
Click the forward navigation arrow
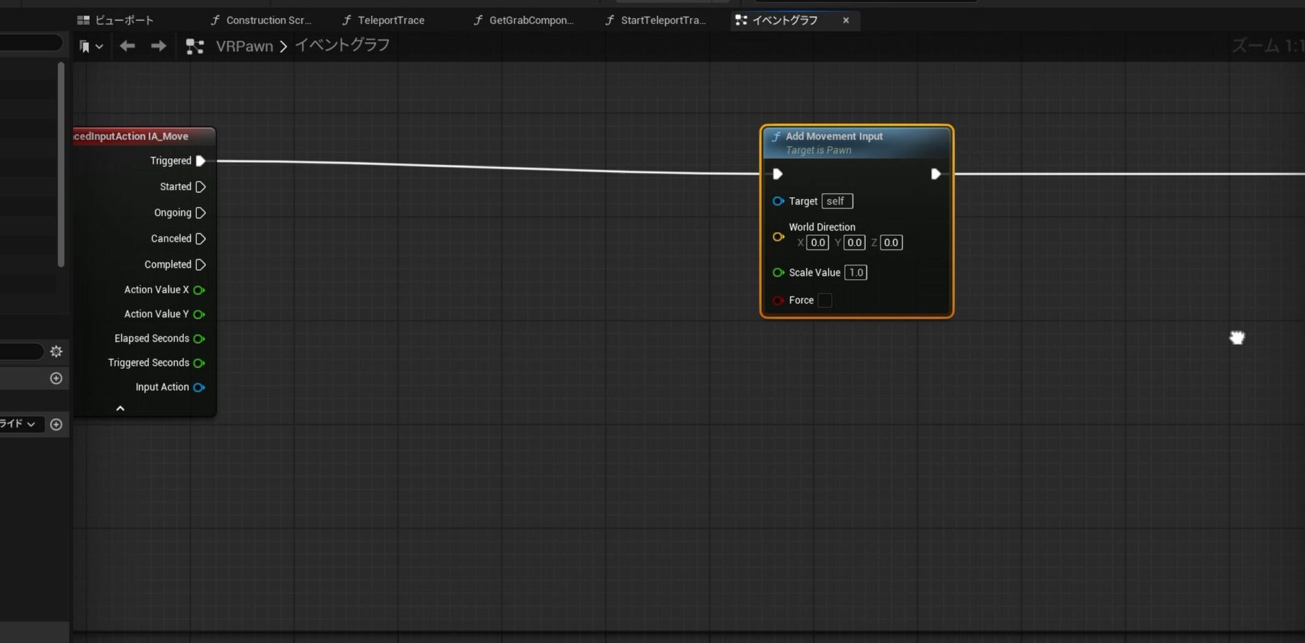[x=158, y=46]
